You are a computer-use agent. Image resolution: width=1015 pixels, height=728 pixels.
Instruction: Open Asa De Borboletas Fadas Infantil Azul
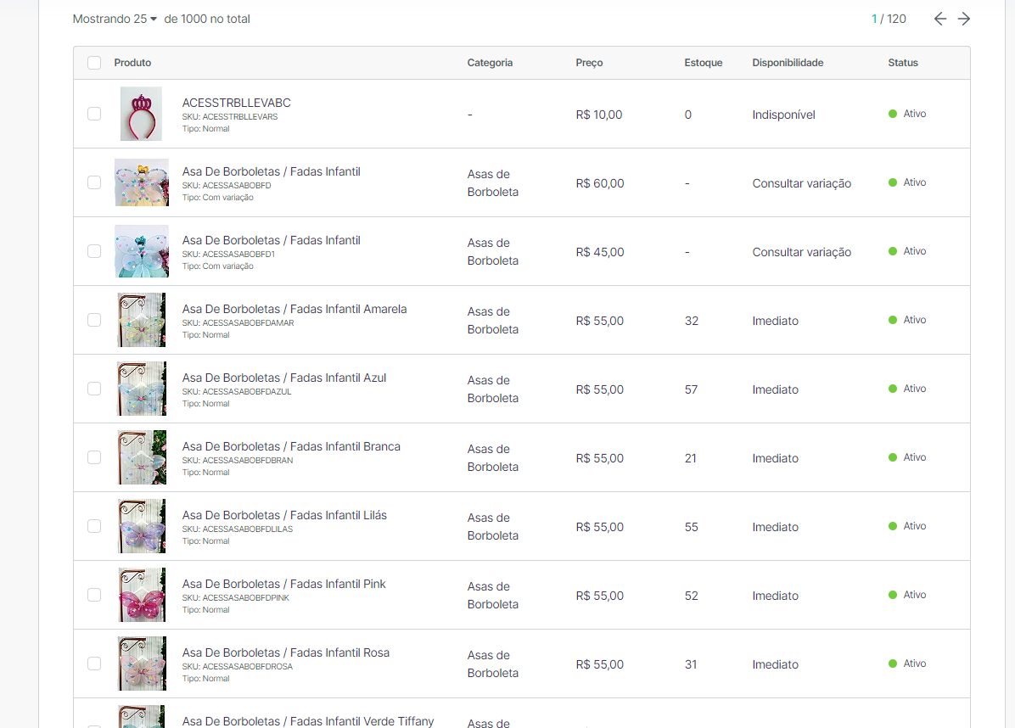284,378
